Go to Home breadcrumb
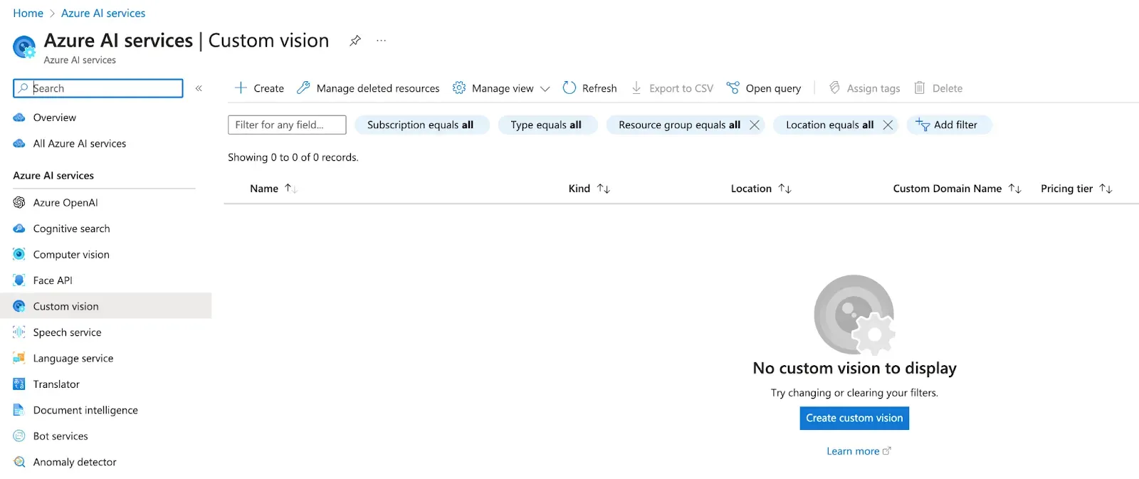 (x=28, y=13)
